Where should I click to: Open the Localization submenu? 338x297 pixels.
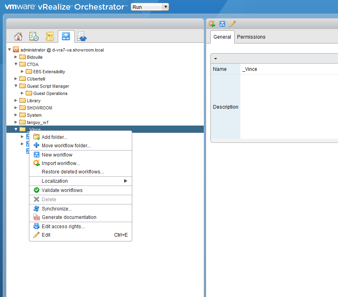tap(80, 181)
